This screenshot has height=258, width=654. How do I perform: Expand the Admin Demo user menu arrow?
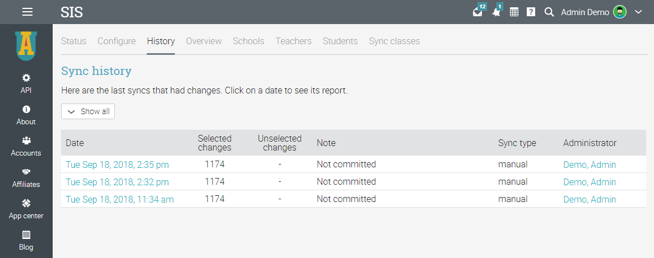click(638, 12)
